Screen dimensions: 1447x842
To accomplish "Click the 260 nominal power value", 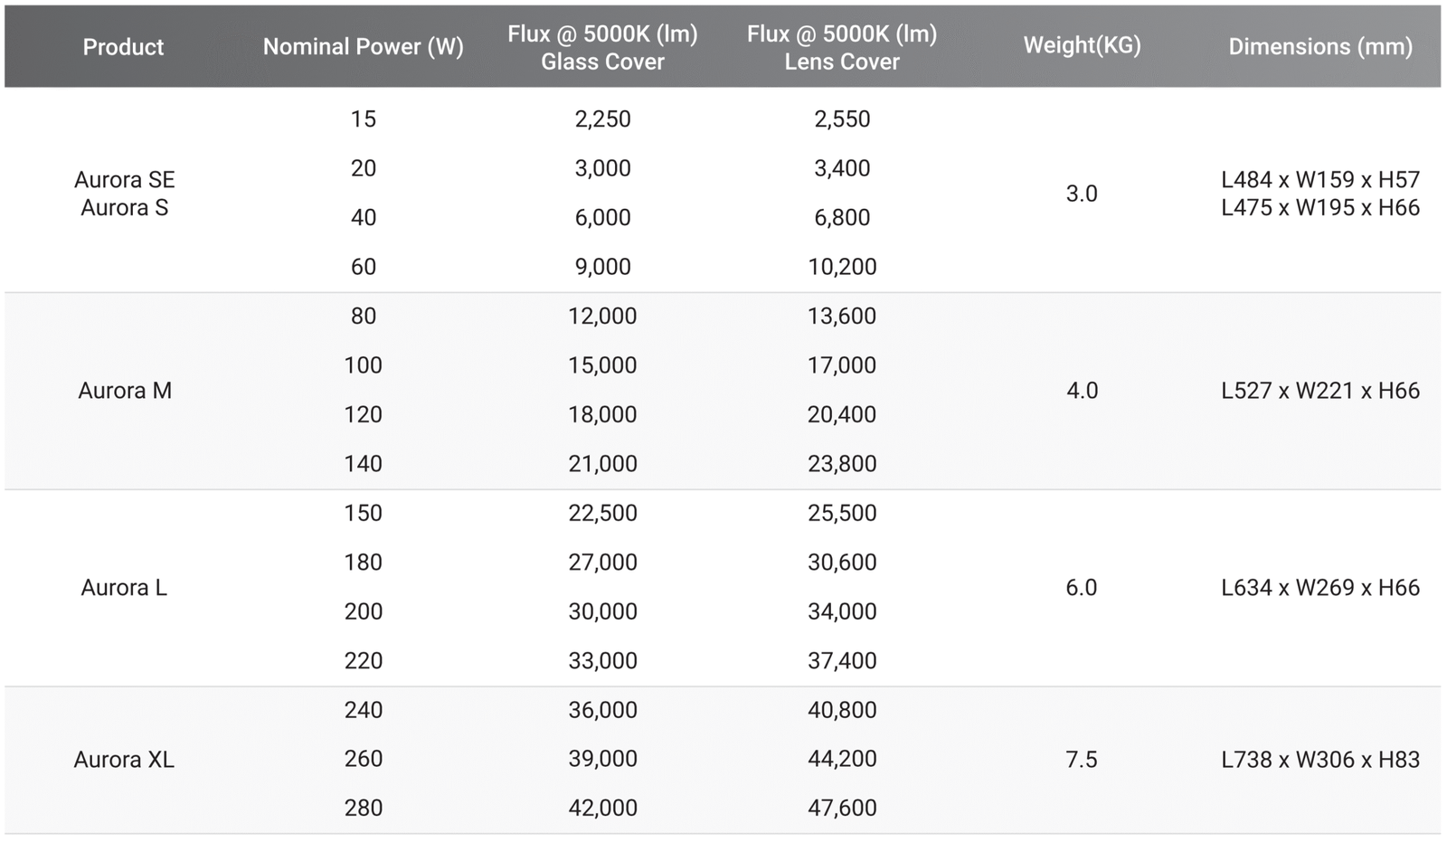I will coord(363,759).
